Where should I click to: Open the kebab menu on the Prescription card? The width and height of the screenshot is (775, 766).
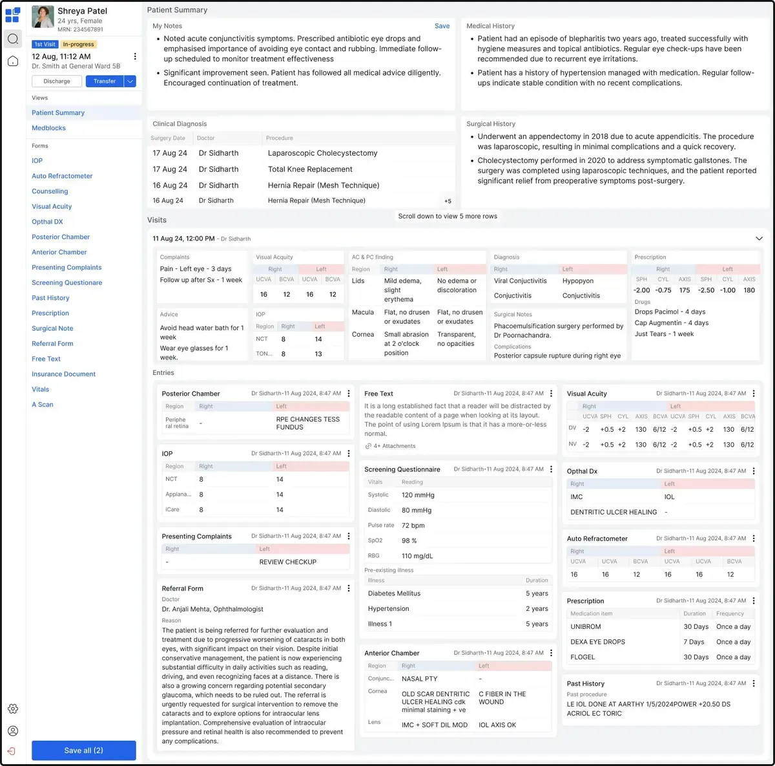(754, 601)
